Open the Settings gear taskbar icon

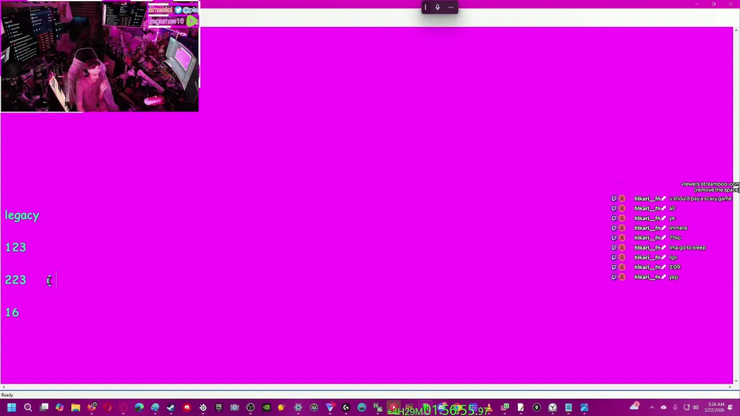coord(298,408)
